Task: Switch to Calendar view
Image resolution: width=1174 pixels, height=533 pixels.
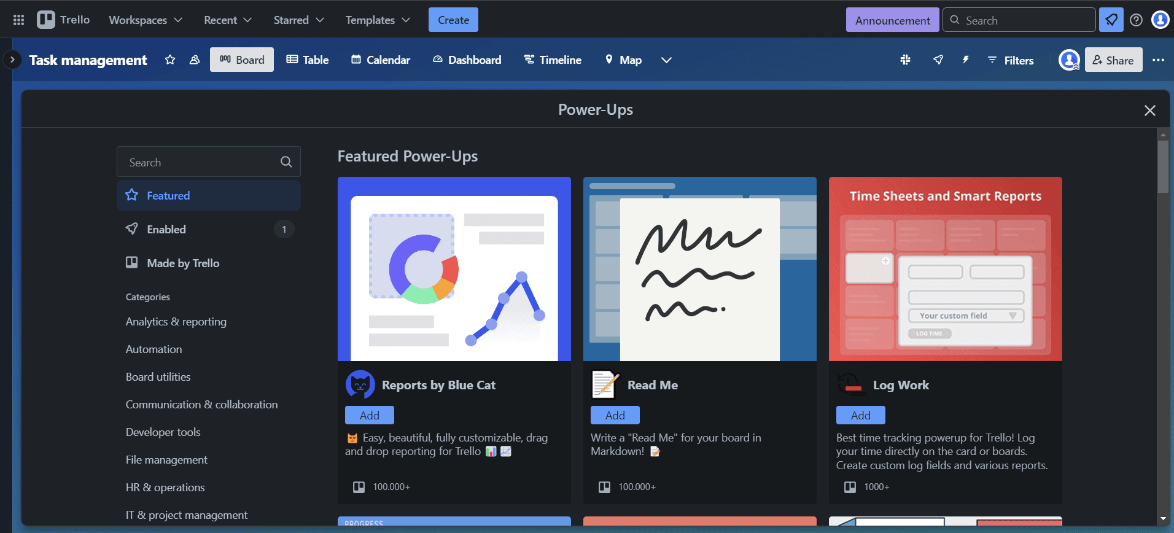Action: tap(381, 60)
